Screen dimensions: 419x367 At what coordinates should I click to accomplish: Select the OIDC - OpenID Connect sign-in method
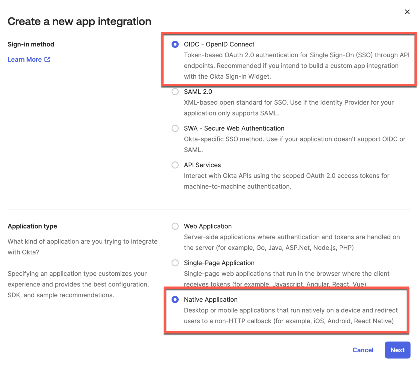point(175,44)
